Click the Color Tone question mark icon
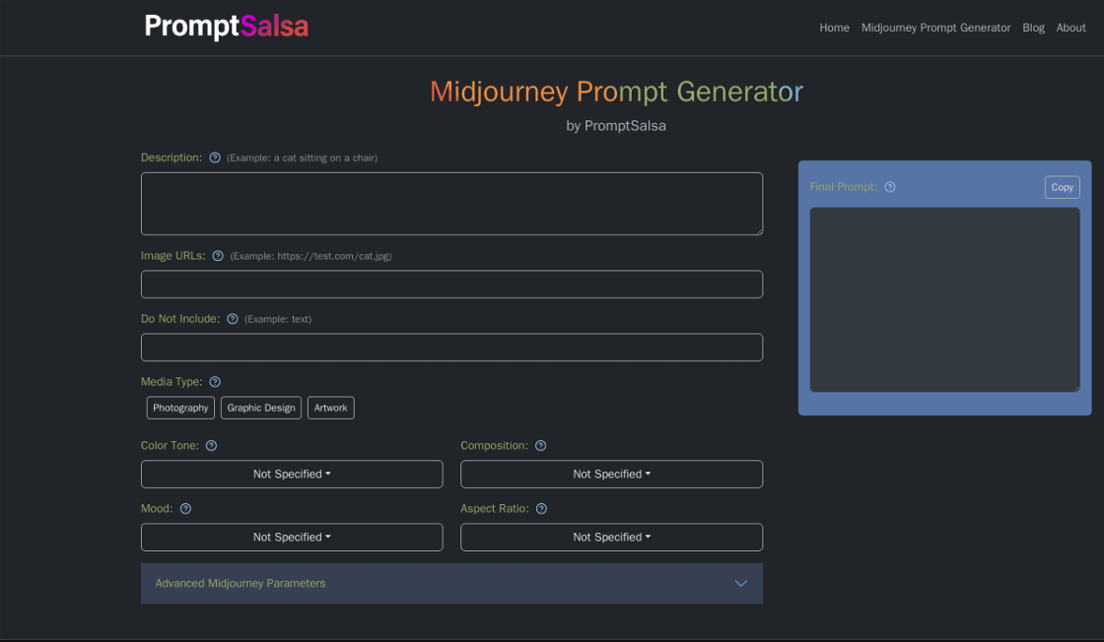Image resolution: width=1104 pixels, height=642 pixels. click(x=211, y=446)
